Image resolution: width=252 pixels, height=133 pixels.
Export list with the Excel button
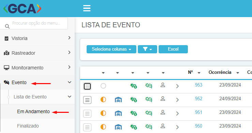pyautogui.click(x=173, y=49)
